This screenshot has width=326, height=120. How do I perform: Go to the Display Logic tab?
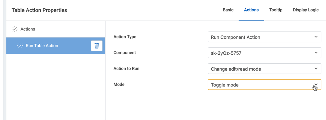306,10
